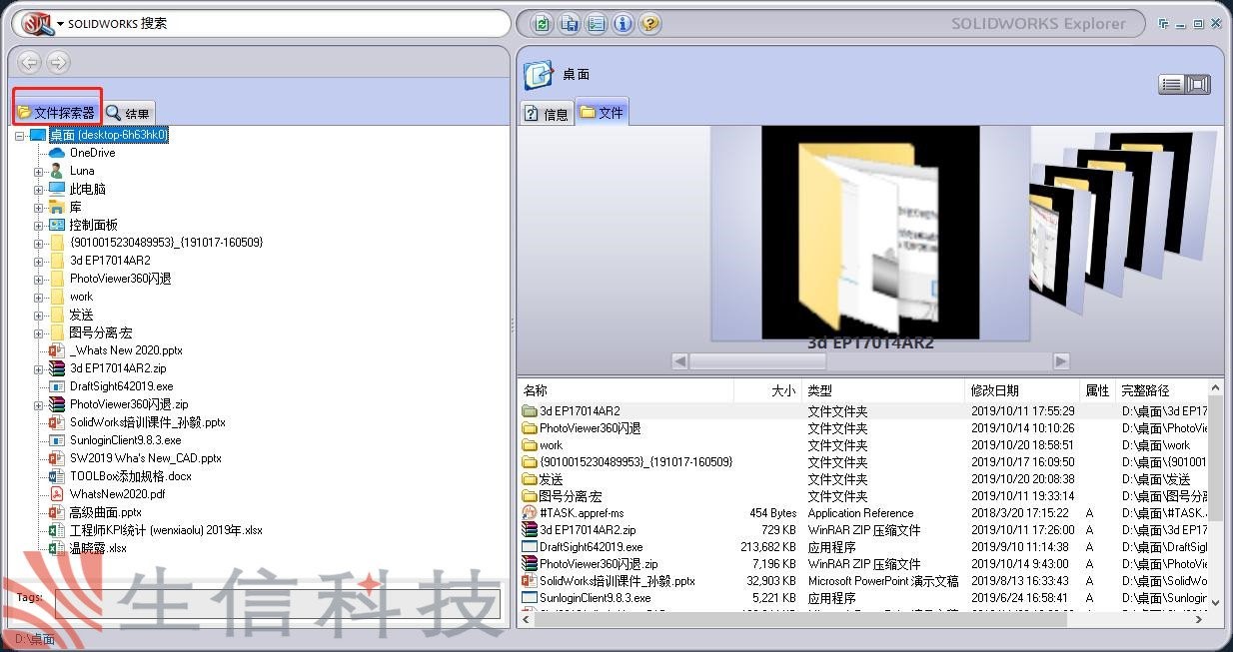Click 温晓露.xlsx Excel icon in tree
1233x652 pixels.
[x=57, y=548]
